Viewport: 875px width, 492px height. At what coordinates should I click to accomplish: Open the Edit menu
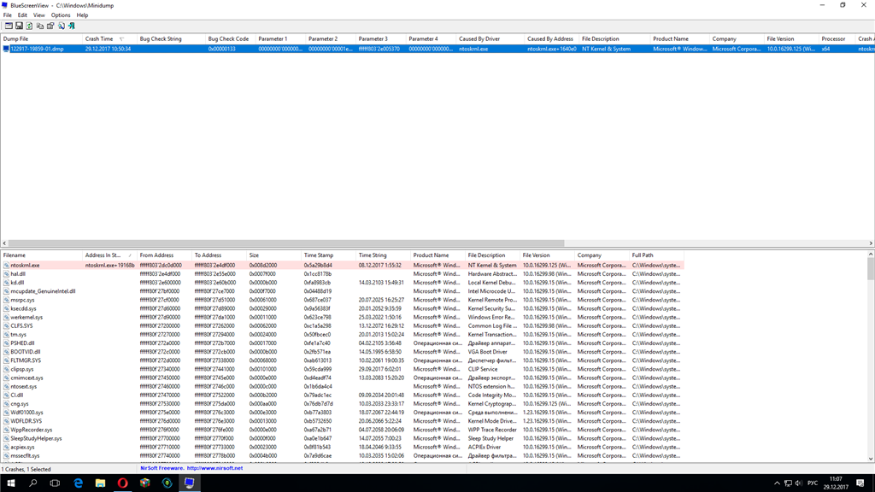(22, 15)
